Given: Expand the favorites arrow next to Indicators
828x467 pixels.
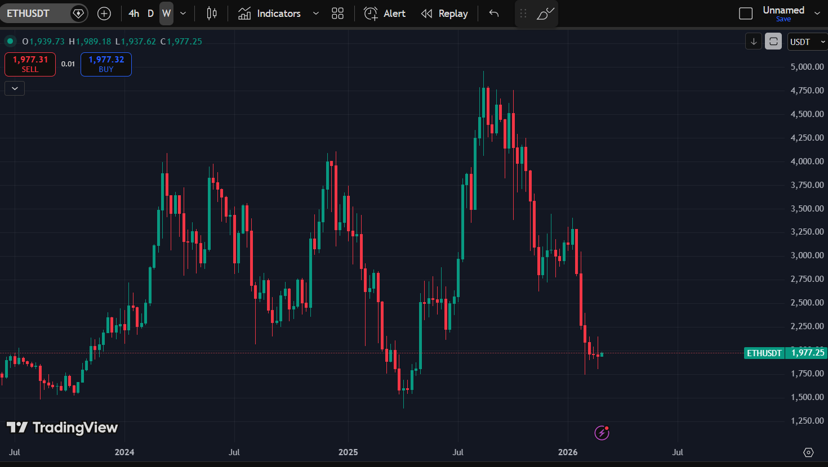Looking at the screenshot, I should pos(316,14).
